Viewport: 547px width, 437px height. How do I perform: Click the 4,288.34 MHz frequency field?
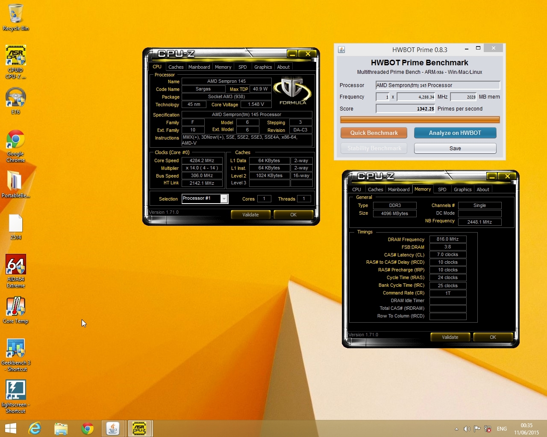416,97
